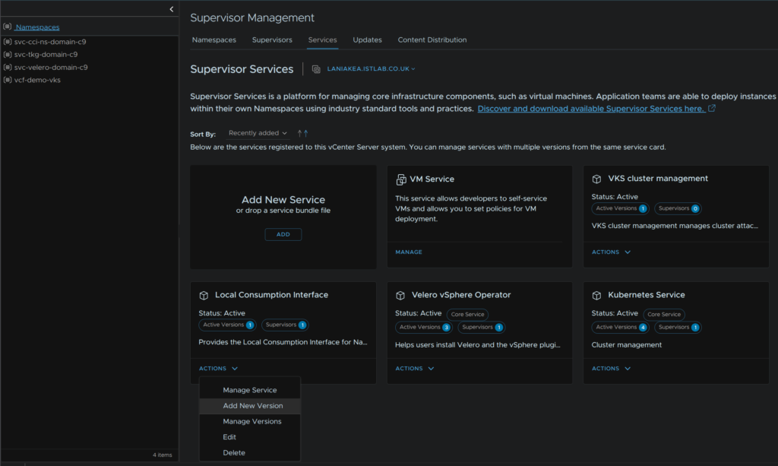
Task: Click the Velero vSphere Operator cube icon
Action: 400,295
